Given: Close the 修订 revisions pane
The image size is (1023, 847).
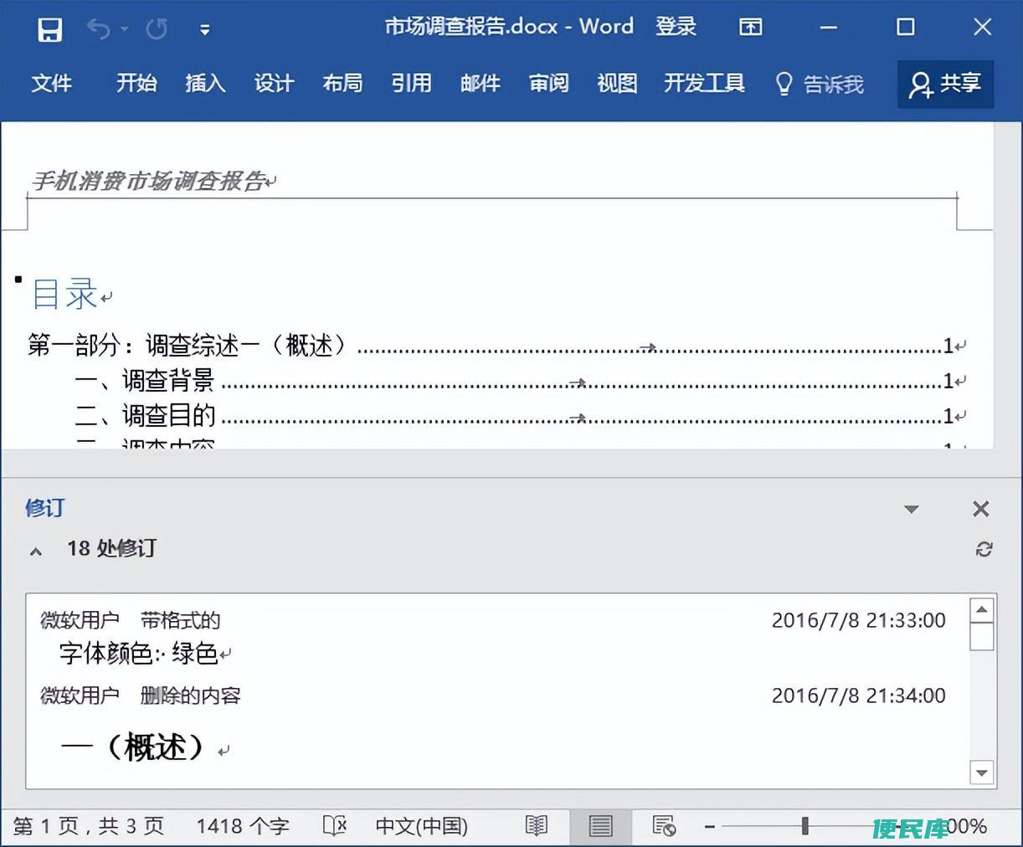Looking at the screenshot, I should pyautogui.click(x=981, y=509).
